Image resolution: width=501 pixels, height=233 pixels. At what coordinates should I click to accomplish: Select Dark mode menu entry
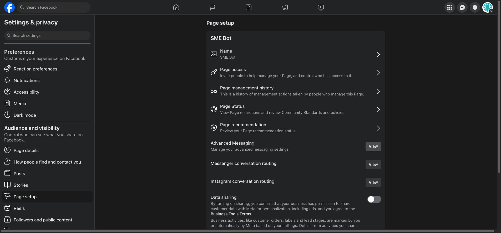coord(47,115)
